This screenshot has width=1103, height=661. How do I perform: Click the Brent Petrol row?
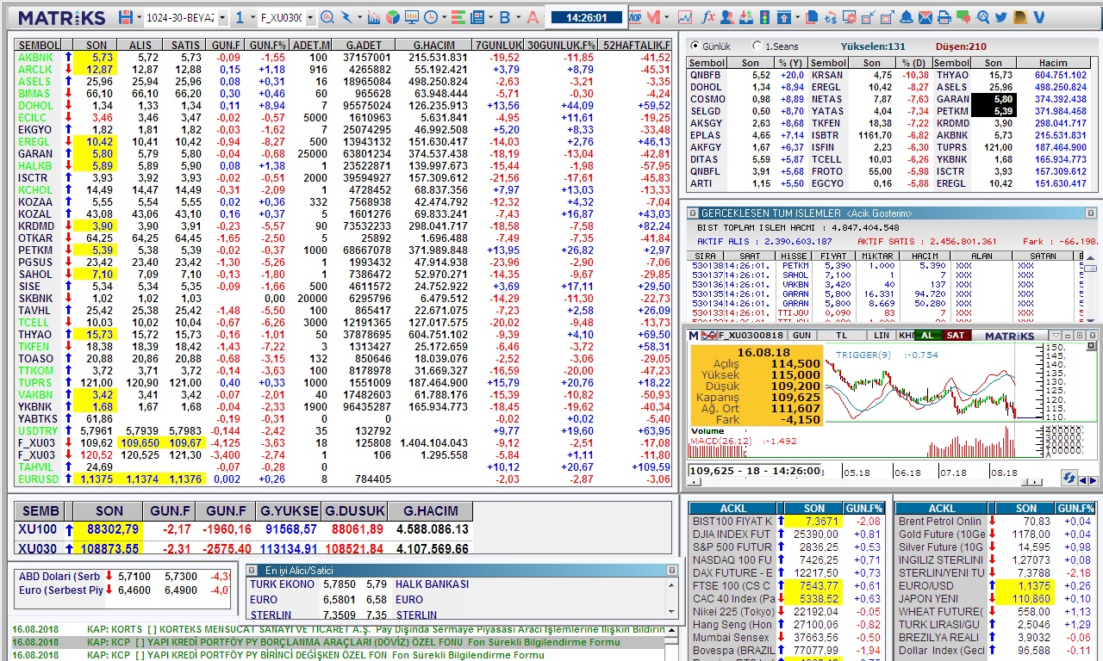(994, 521)
